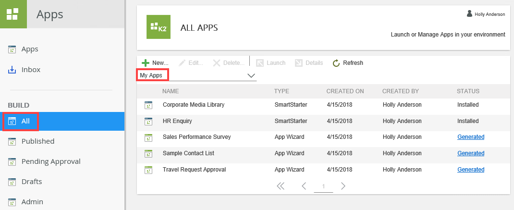514x210 pixels.
Task: Select the Travel Request Approval row icon
Action: coord(148,170)
